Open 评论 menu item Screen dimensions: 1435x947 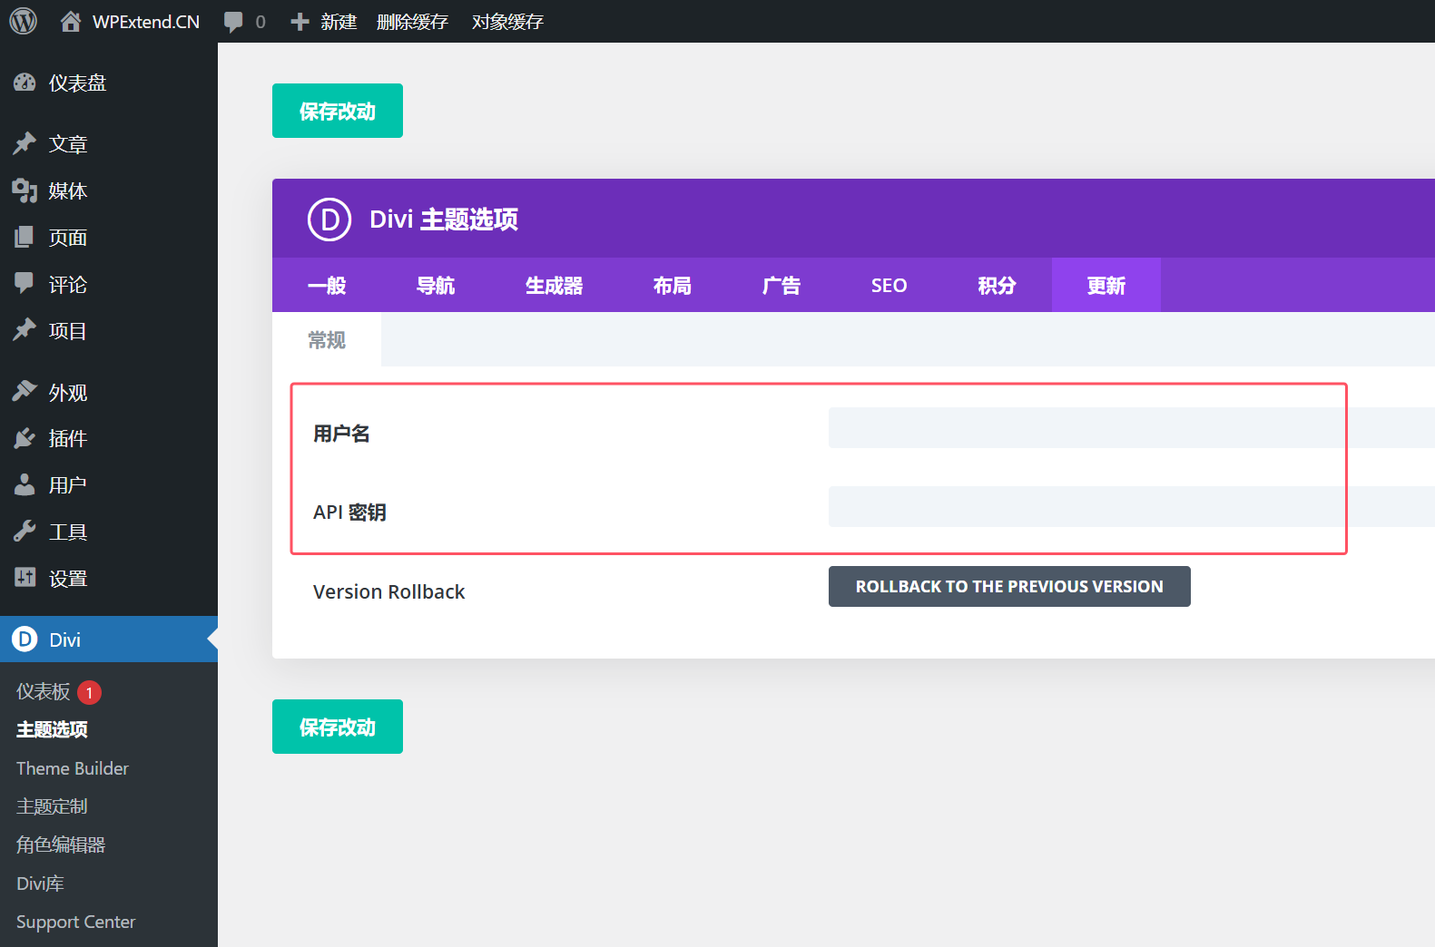coord(68,284)
